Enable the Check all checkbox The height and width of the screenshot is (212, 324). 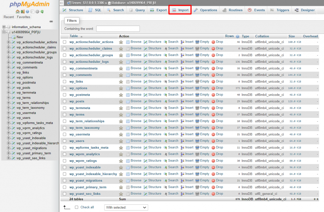[x=77, y=207]
